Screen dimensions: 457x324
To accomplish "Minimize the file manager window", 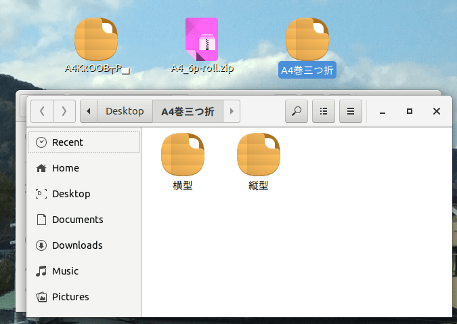I will click(x=383, y=112).
